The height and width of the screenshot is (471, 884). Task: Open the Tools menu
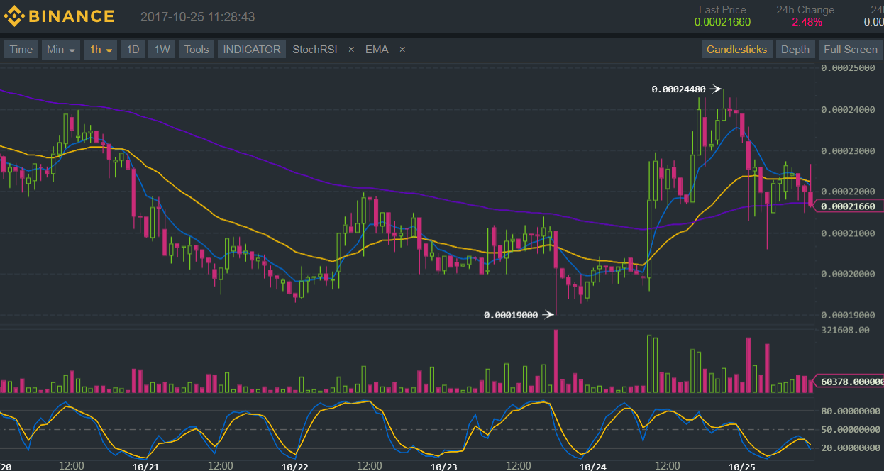tap(197, 50)
